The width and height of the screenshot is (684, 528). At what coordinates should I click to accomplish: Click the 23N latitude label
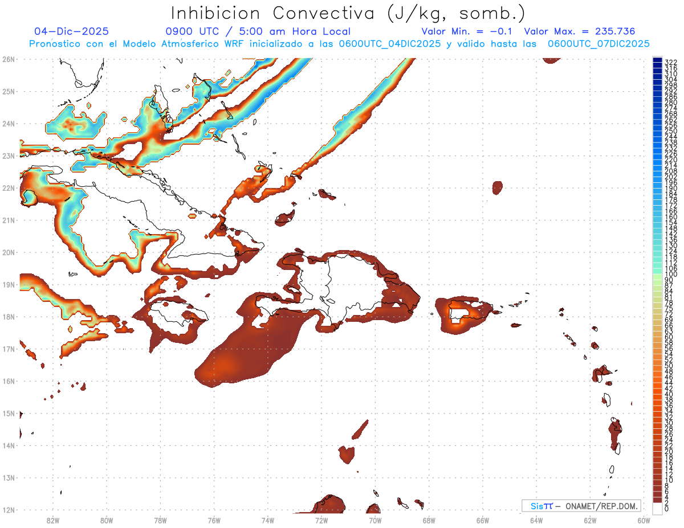[x=8, y=155]
